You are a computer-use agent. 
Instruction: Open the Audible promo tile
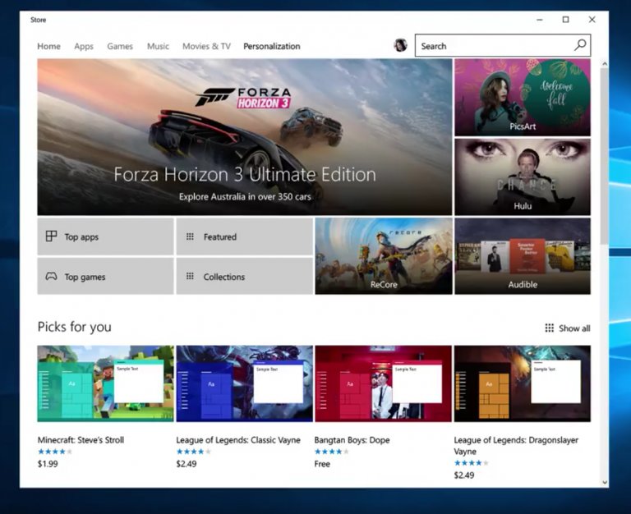(522, 255)
